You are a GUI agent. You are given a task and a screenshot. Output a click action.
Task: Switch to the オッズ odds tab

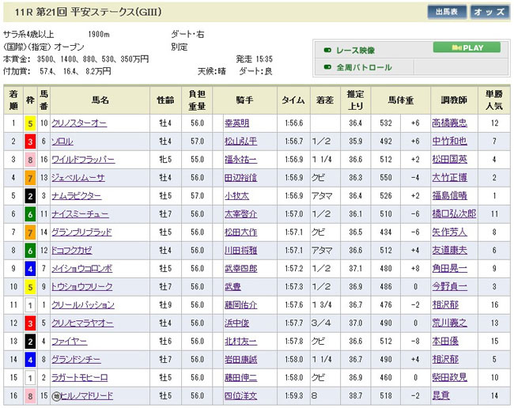490,12
